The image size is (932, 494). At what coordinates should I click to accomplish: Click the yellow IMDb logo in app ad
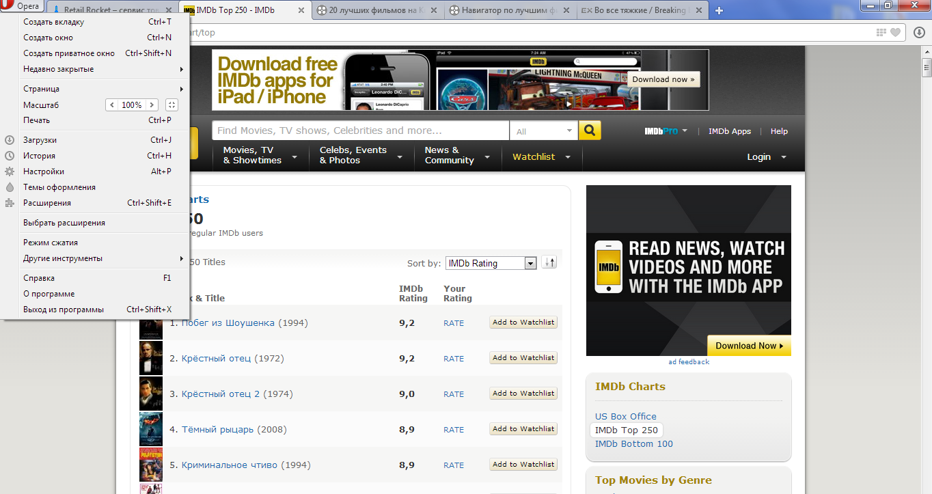[x=608, y=266]
